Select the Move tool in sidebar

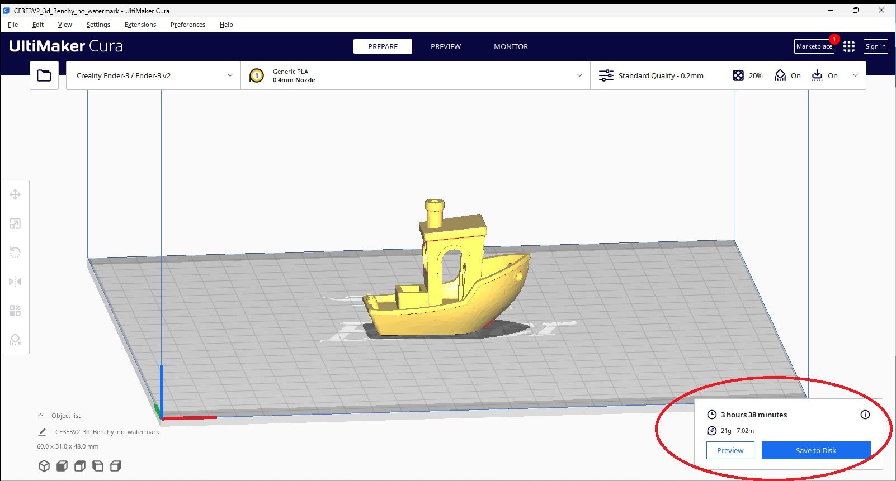click(x=15, y=194)
